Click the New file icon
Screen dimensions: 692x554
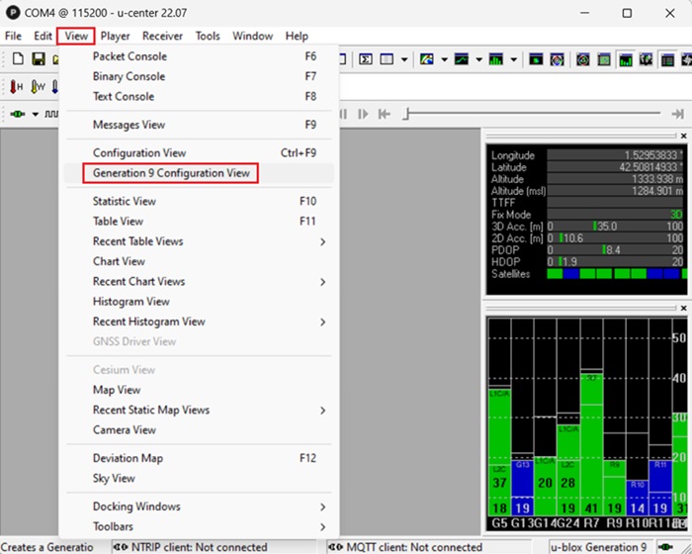coord(18,60)
